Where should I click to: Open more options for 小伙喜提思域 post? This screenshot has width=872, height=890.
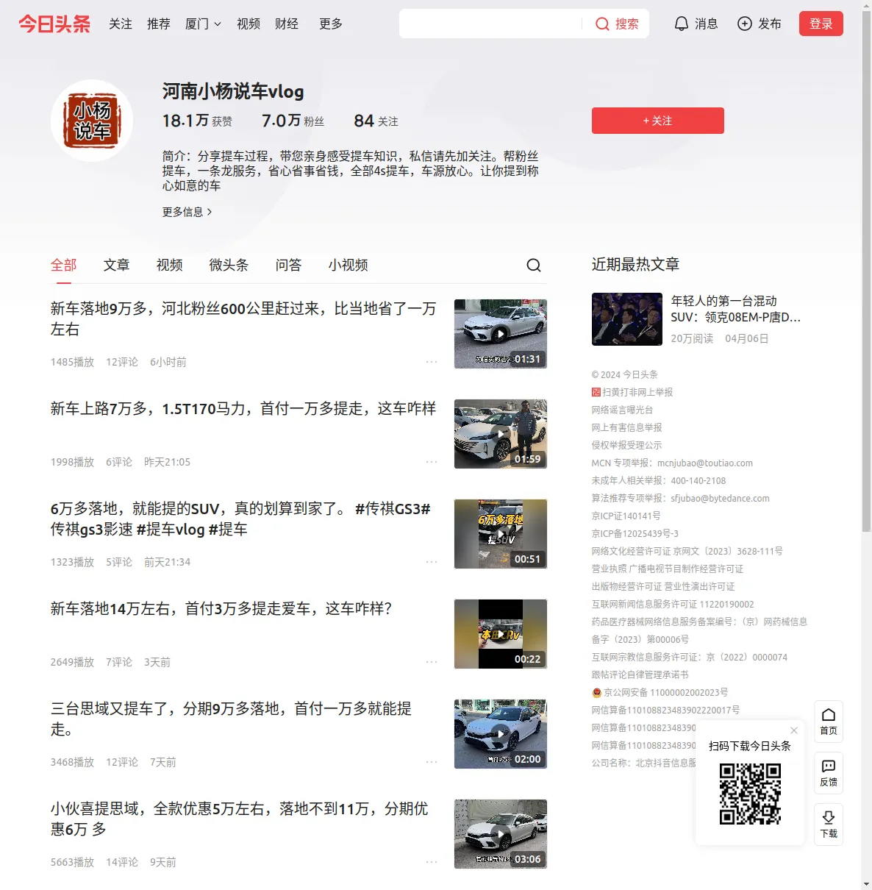432,862
